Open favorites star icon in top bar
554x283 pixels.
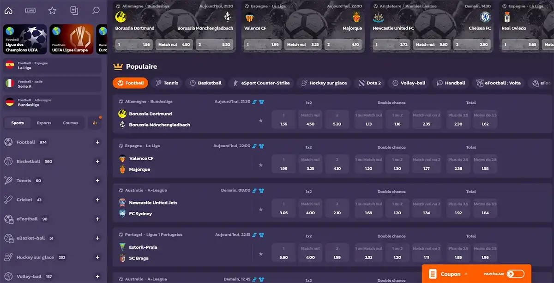pyautogui.click(x=52, y=11)
